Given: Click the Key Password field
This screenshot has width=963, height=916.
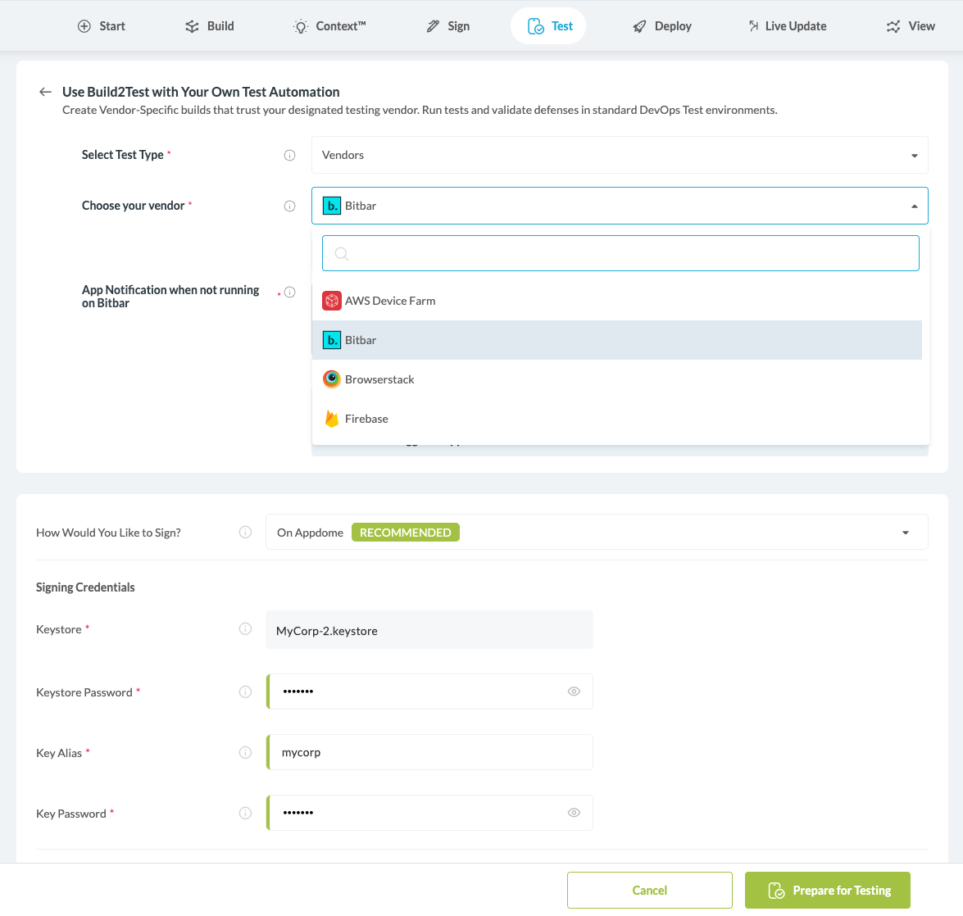Looking at the screenshot, I should pos(430,813).
